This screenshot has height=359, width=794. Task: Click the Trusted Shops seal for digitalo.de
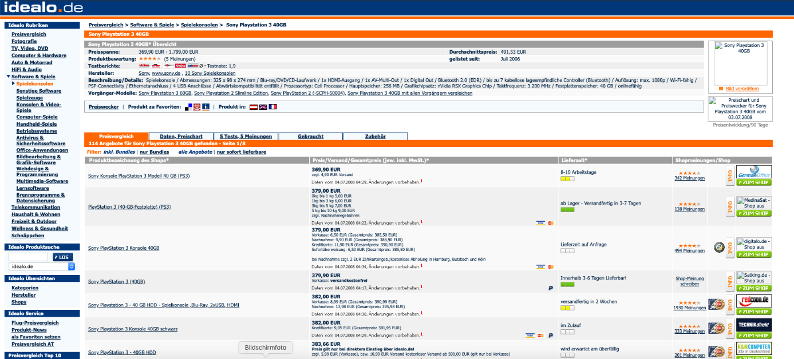(x=719, y=248)
